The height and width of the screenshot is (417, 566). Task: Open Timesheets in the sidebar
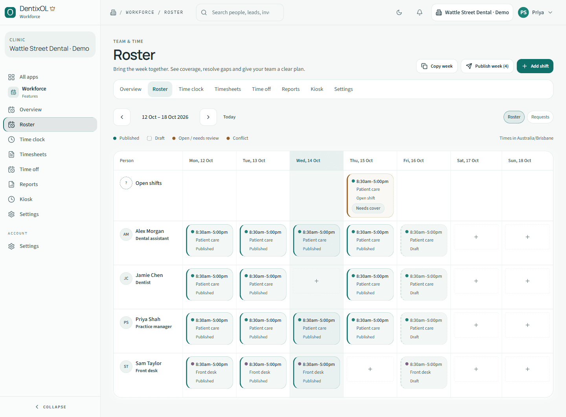click(50, 155)
